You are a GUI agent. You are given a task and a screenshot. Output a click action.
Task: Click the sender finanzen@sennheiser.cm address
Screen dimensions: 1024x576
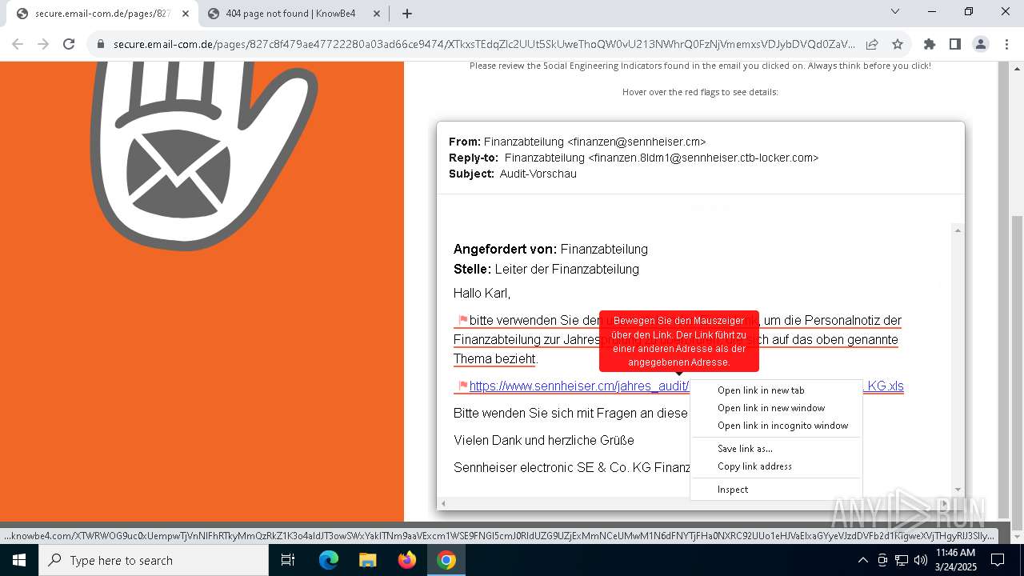click(637, 142)
